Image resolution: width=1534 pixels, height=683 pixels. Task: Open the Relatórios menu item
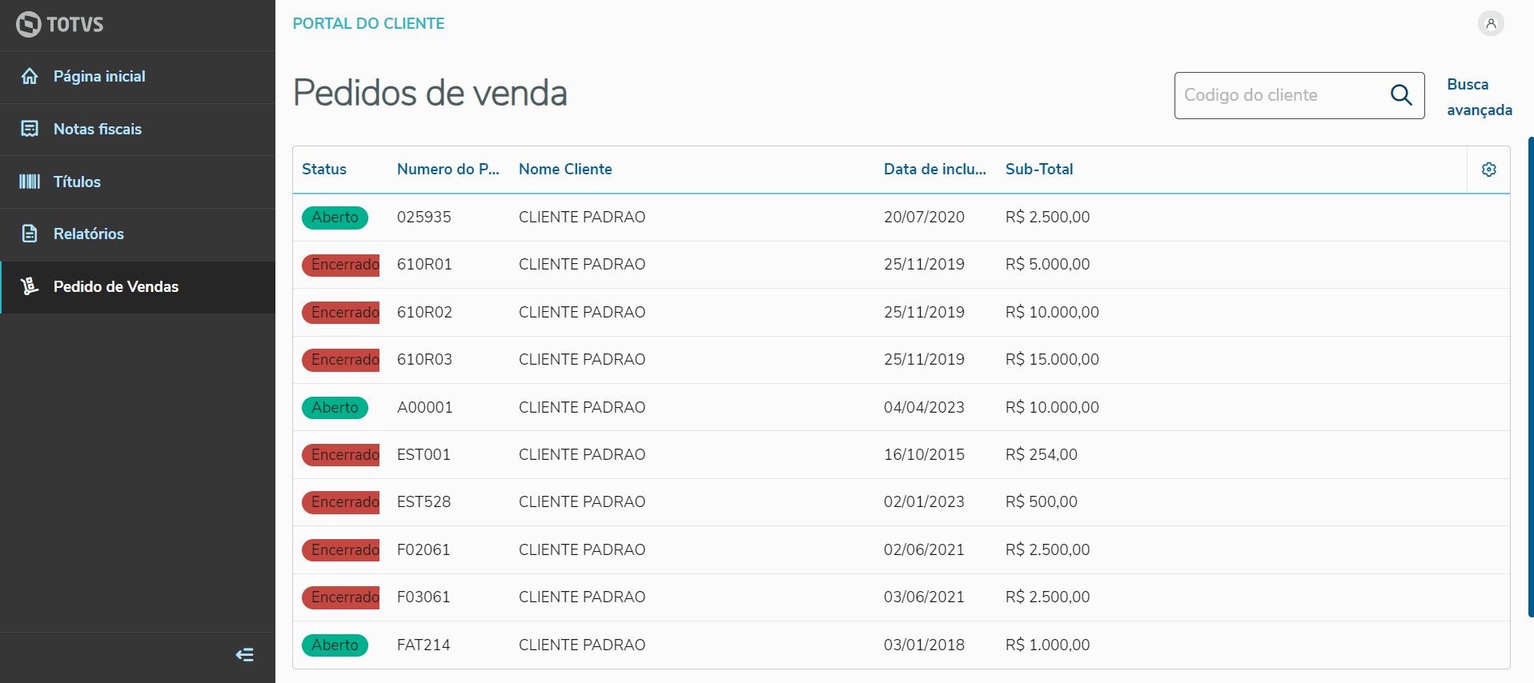click(89, 234)
